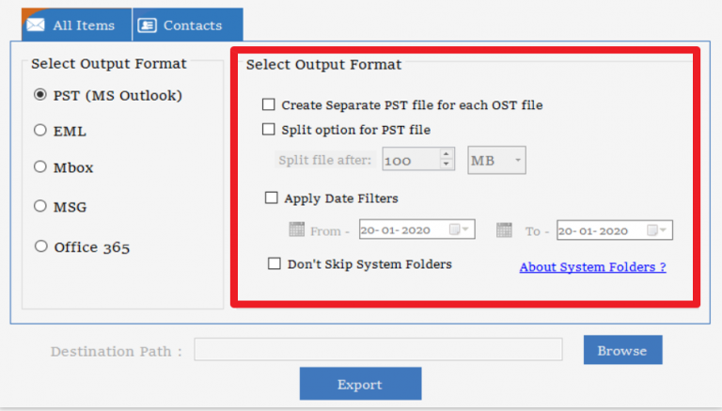722x411 pixels.
Task: Switch to the Contacts tab
Action: tap(188, 24)
